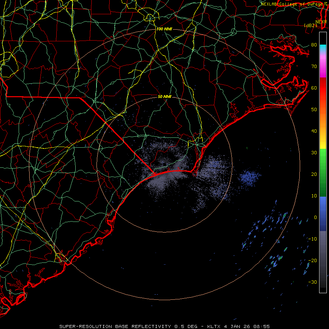Click the 70 value on the dBZ scale

[314, 67]
